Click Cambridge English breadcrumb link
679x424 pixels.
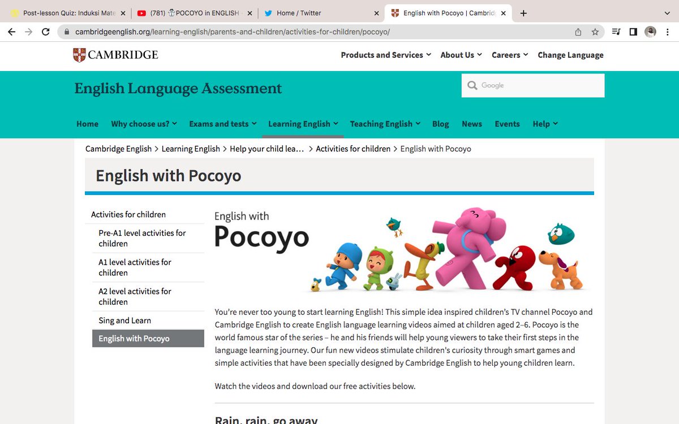pos(118,149)
